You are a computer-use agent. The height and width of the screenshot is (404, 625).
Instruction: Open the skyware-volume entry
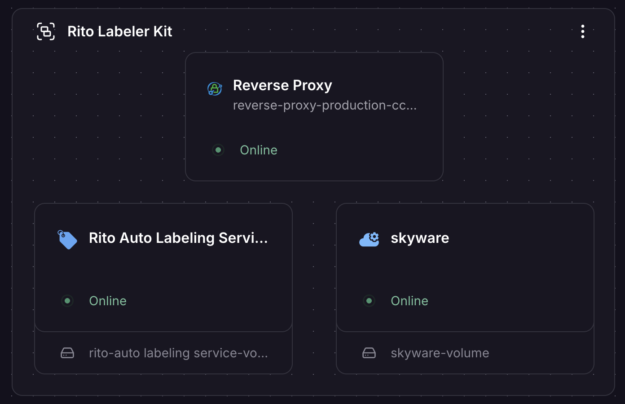pyautogui.click(x=440, y=353)
